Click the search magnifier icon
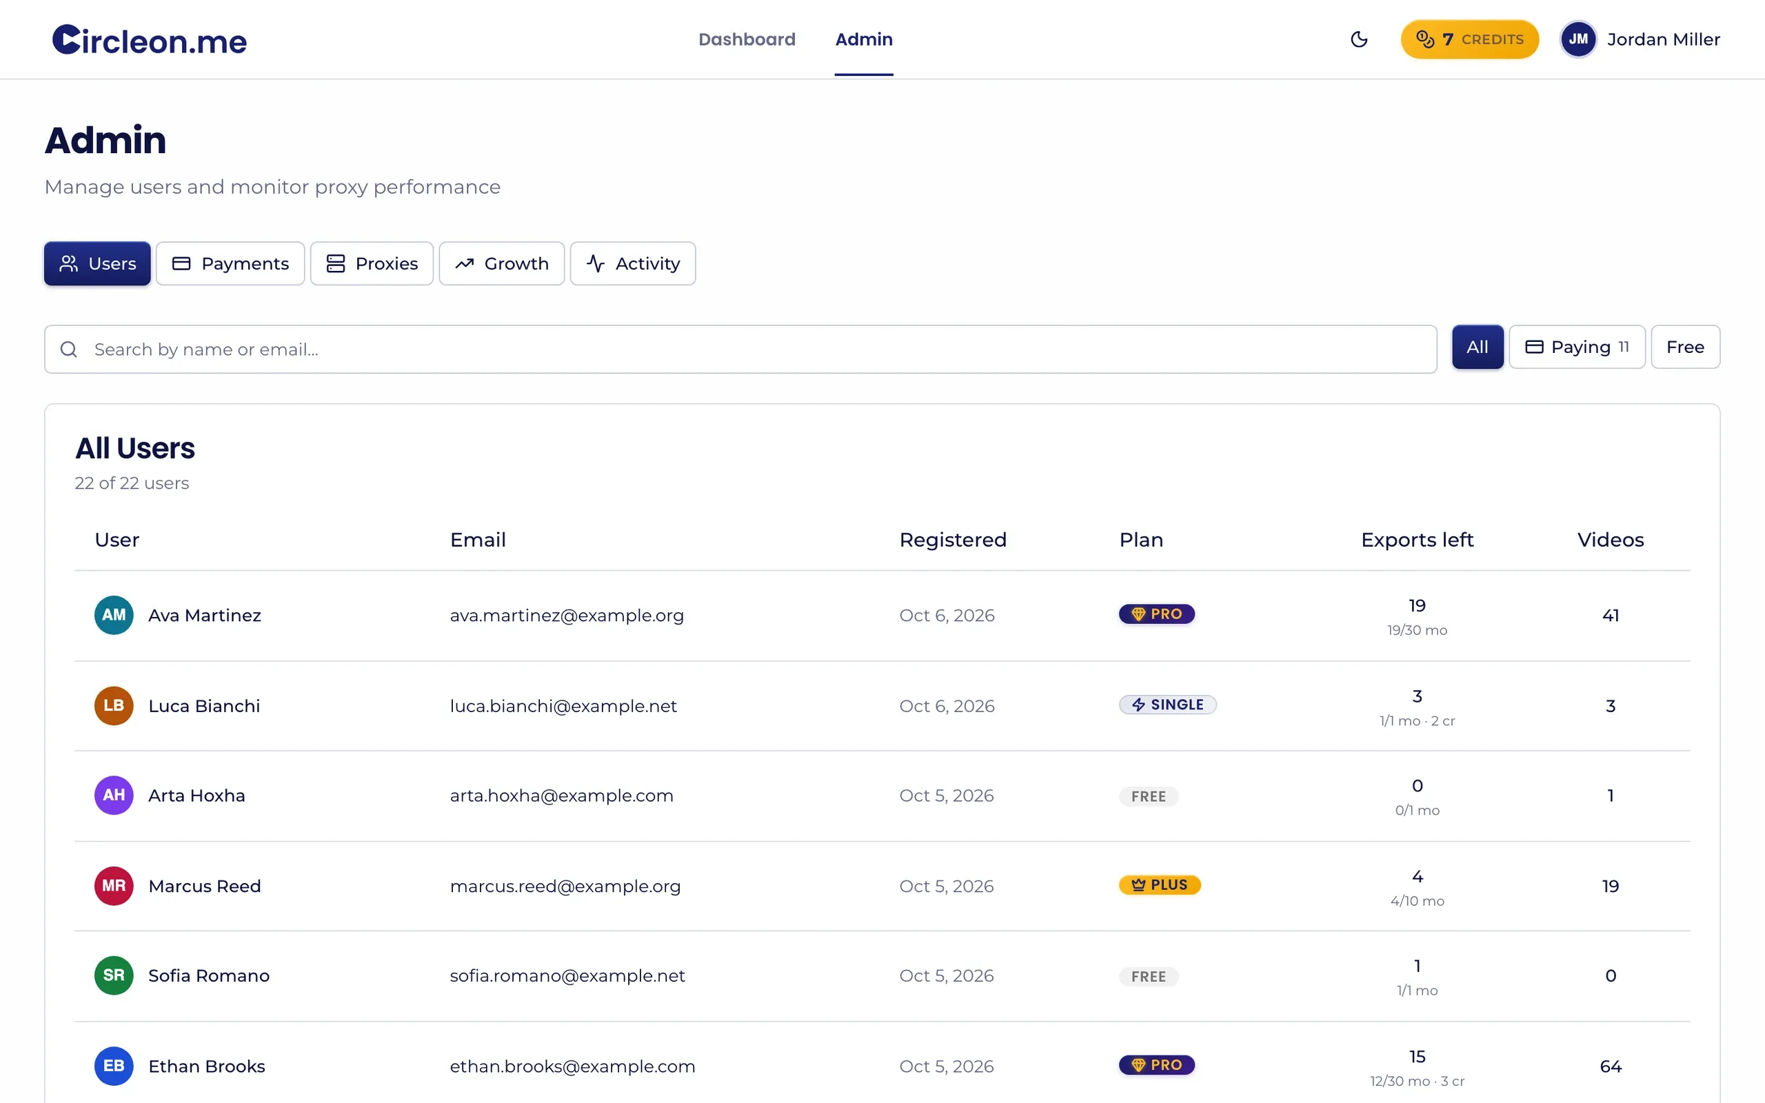Screen dimensions: 1765x1103 pyautogui.click(x=68, y=350)
